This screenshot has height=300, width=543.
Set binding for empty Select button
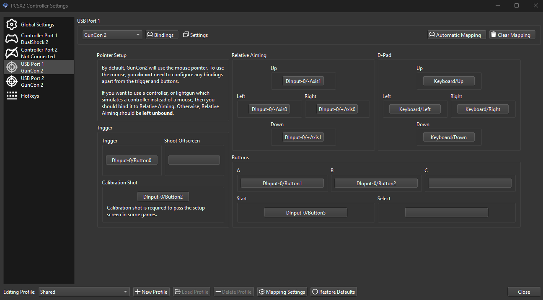click(446, 213)
